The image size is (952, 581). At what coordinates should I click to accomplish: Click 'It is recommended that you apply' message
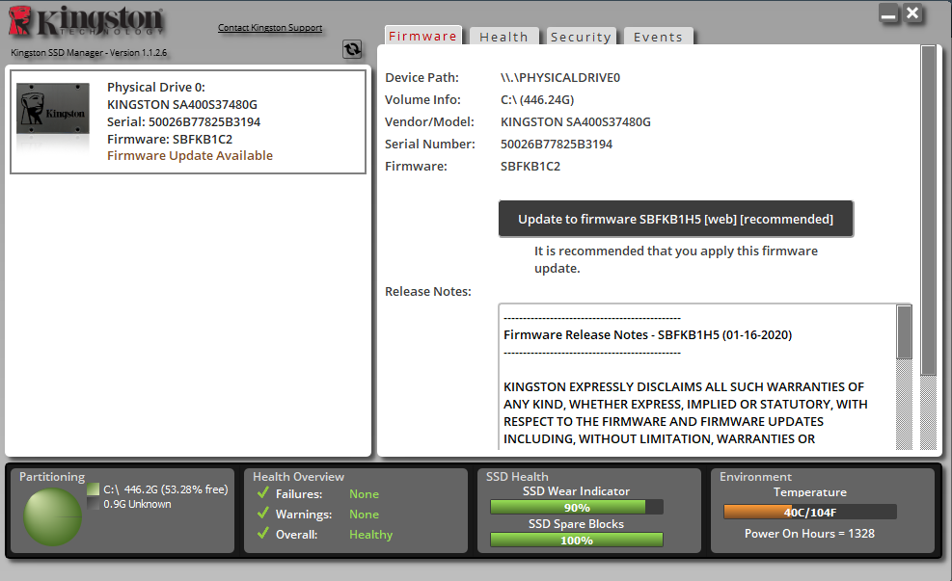(x=676, y=259)
